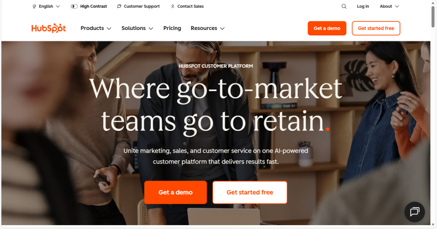Toggle the High Contrast switch

click(74, 6)
